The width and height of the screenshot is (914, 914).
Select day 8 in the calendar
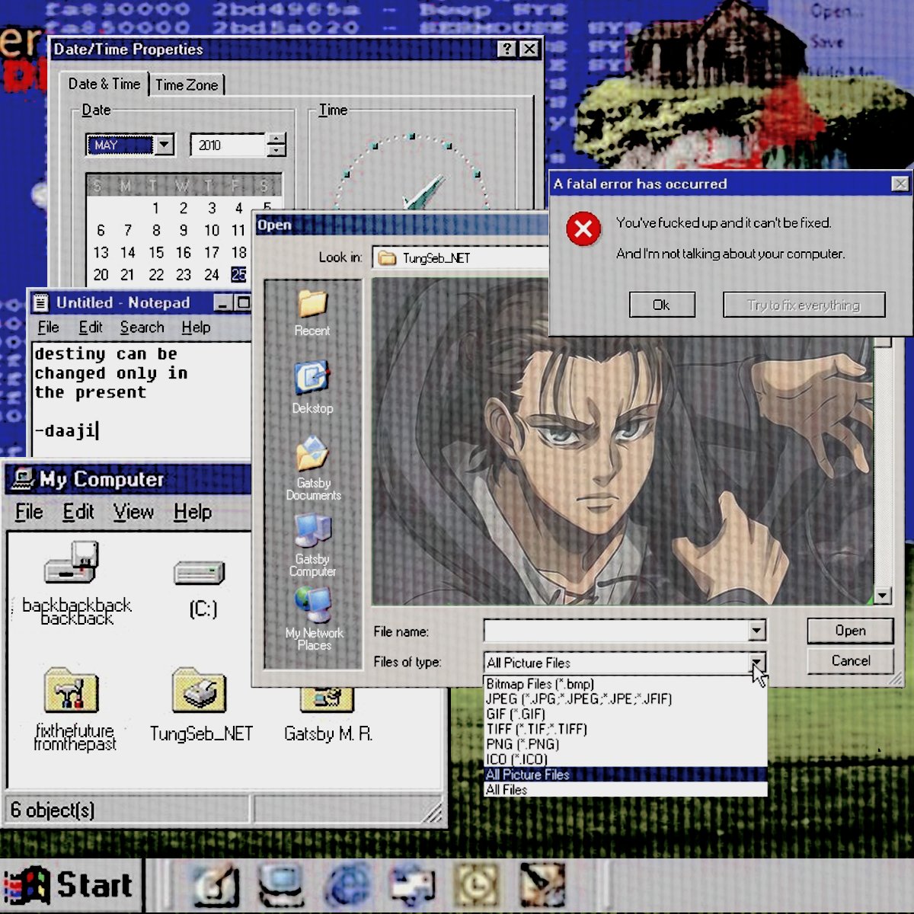point(156,230)
